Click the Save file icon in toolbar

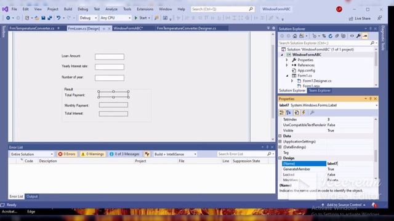(x=43, y=18)
